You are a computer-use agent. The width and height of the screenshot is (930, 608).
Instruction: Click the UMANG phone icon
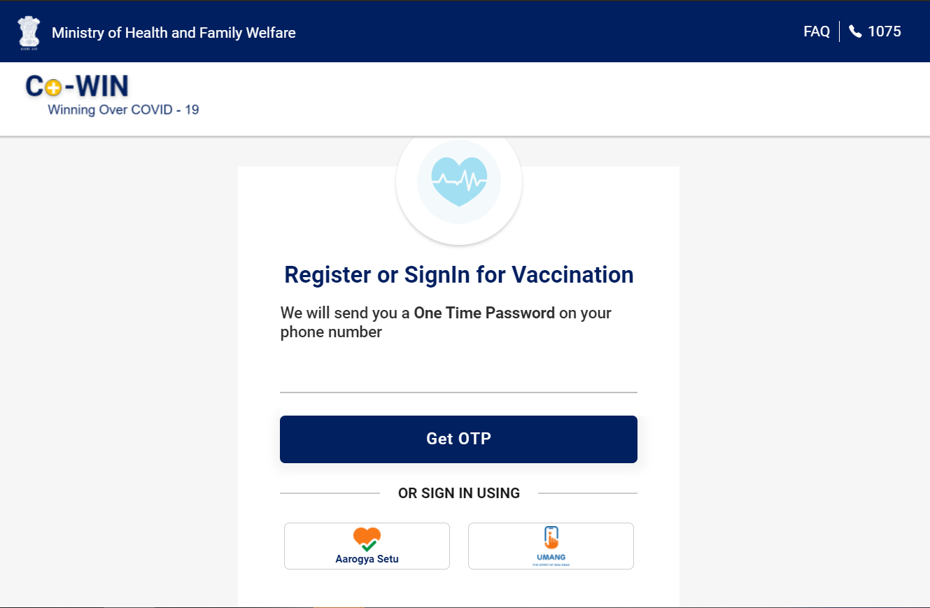[x=551, y=537]
